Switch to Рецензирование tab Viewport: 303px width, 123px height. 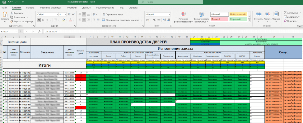(105, 8)
